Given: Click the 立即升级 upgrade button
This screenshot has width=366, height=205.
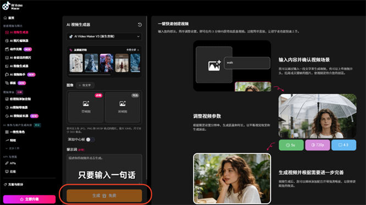Looking at the screenshot, I should coord(30,199).
